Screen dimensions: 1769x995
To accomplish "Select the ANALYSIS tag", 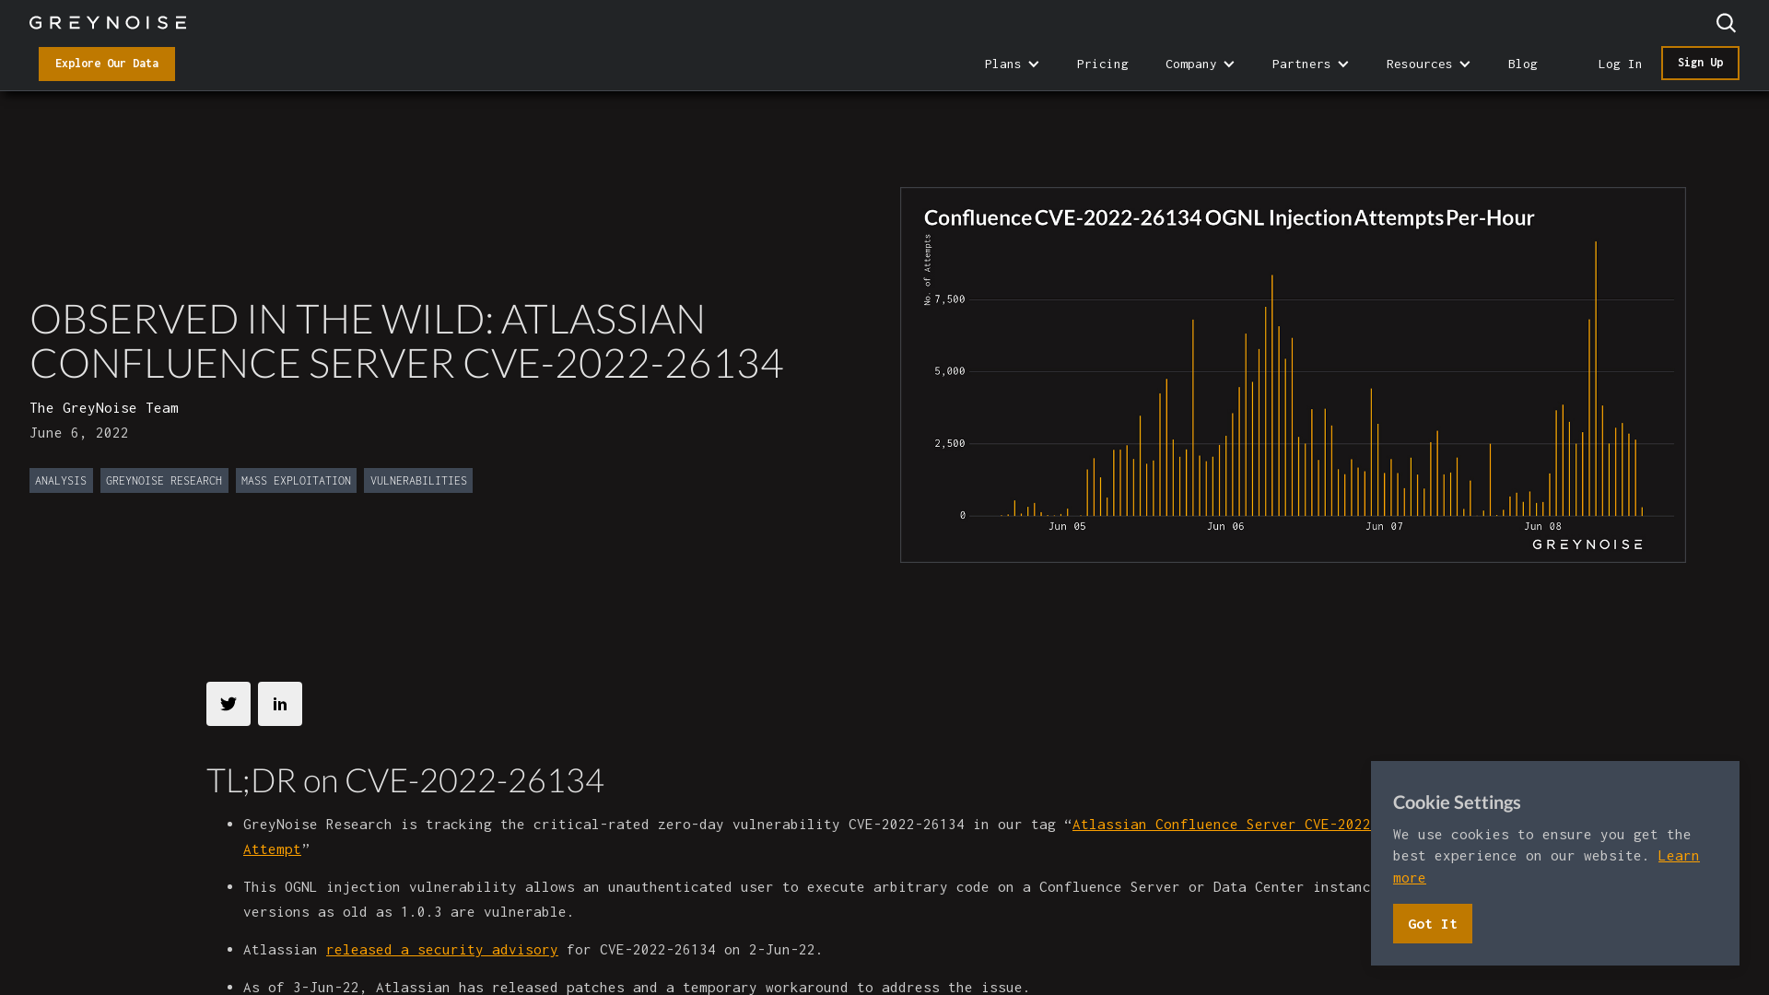I will pos(61,480).
